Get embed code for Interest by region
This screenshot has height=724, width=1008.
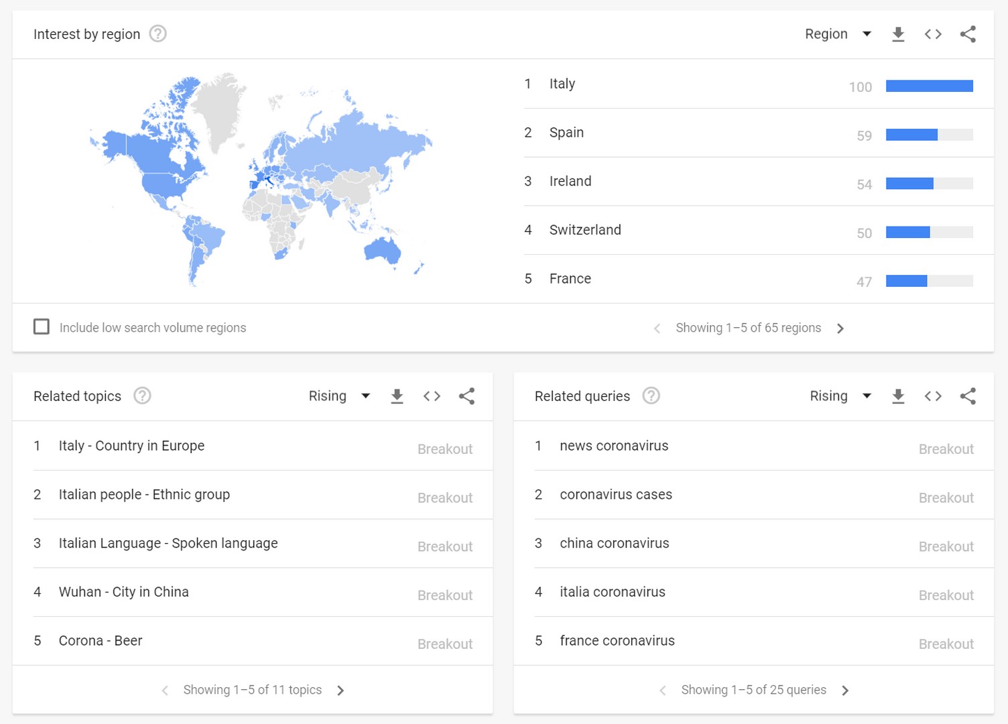(x=933, y=34)
